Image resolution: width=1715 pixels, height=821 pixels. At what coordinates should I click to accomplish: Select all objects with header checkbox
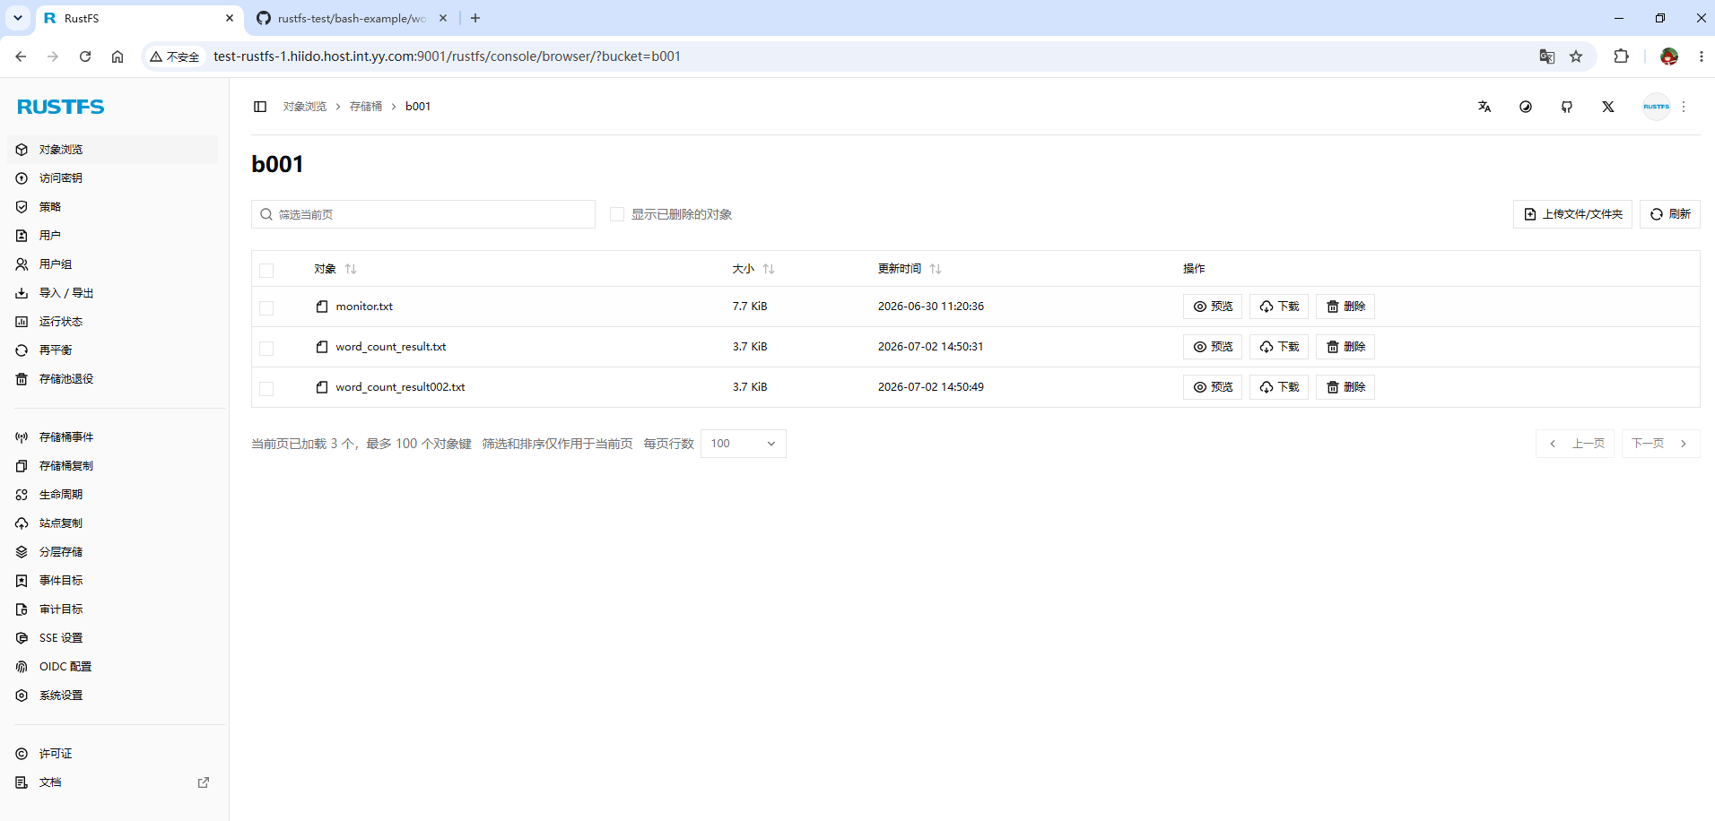click(266, 270)
